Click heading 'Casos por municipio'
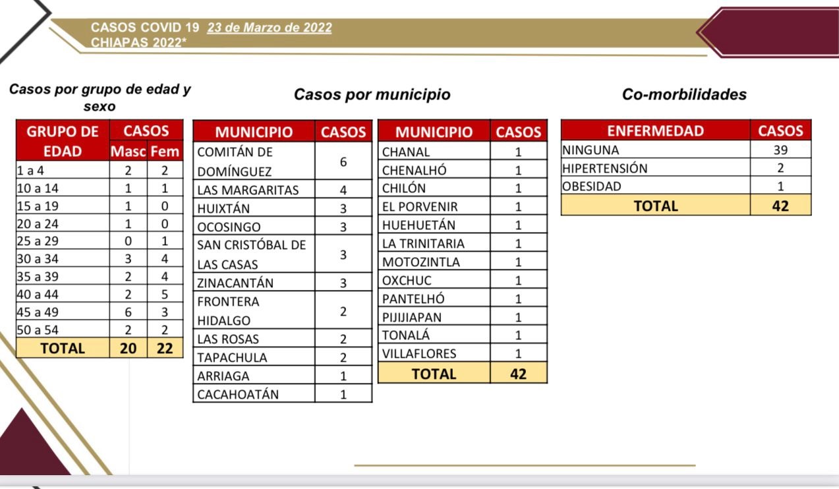Viewport: 839px width, 489px height. [372, 94]
